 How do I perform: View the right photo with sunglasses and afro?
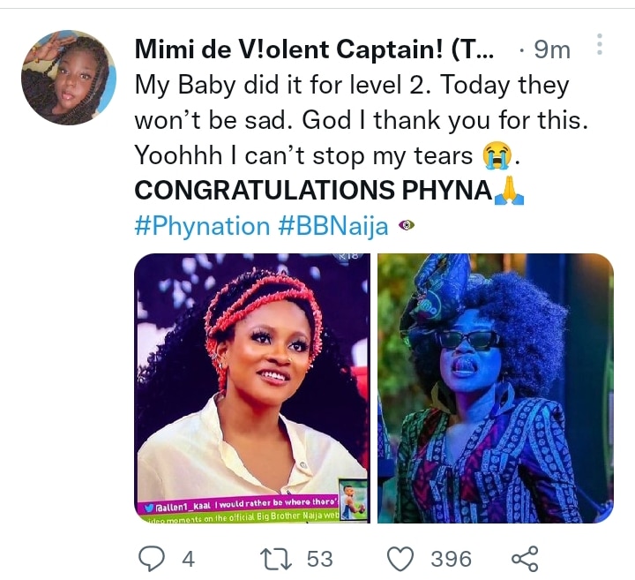click(x=495, y=387)
